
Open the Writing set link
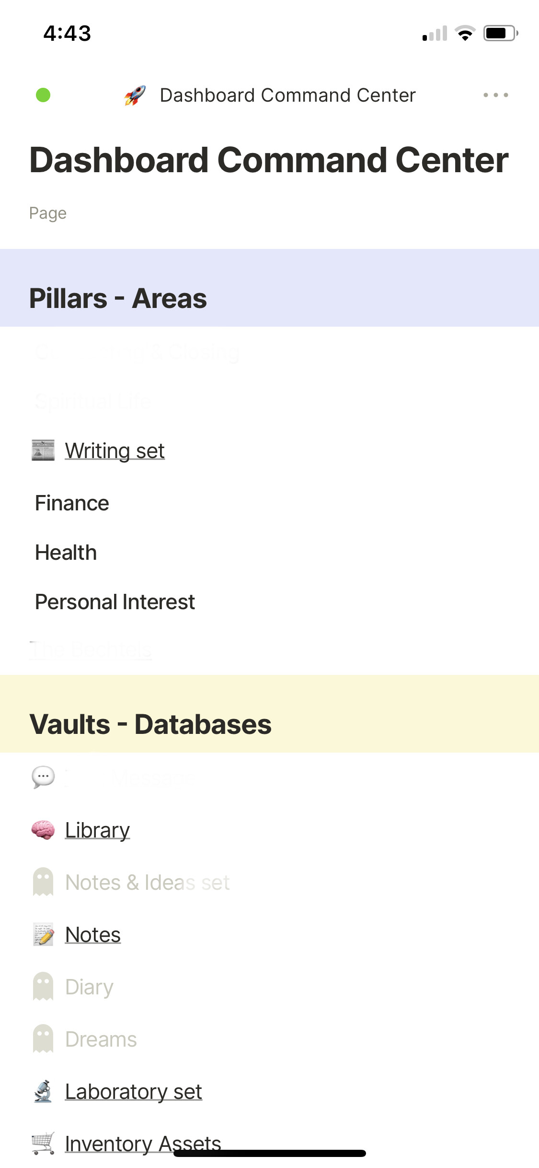click(115, 451)
